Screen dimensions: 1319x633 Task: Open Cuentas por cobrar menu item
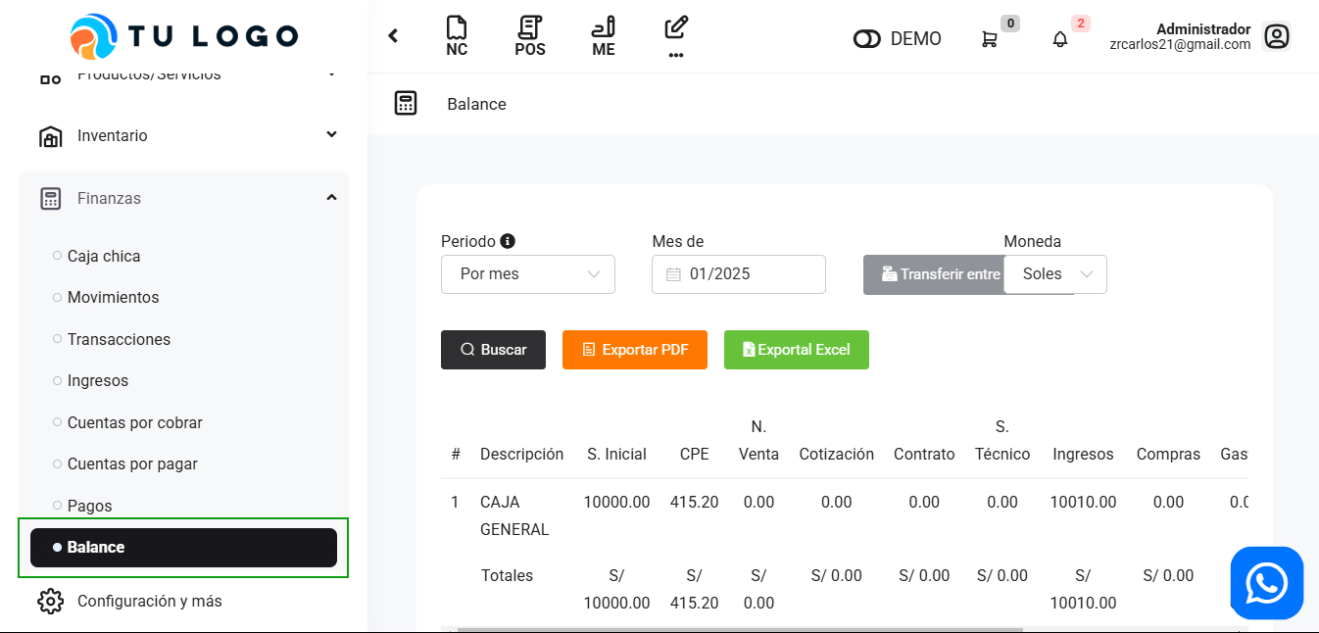135,422
